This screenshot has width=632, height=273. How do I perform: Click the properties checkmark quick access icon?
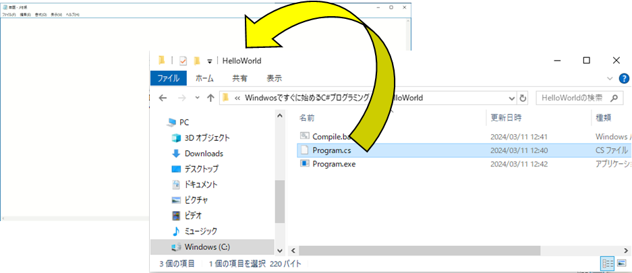pos(183,61)
